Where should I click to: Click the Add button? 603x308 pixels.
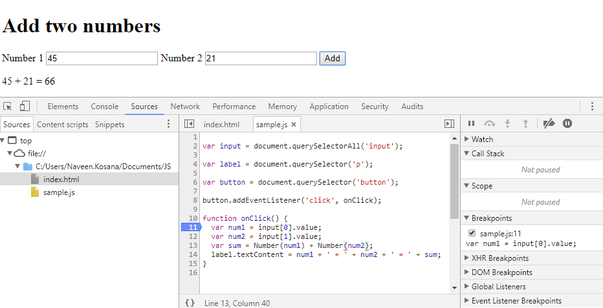coord(332,59)
